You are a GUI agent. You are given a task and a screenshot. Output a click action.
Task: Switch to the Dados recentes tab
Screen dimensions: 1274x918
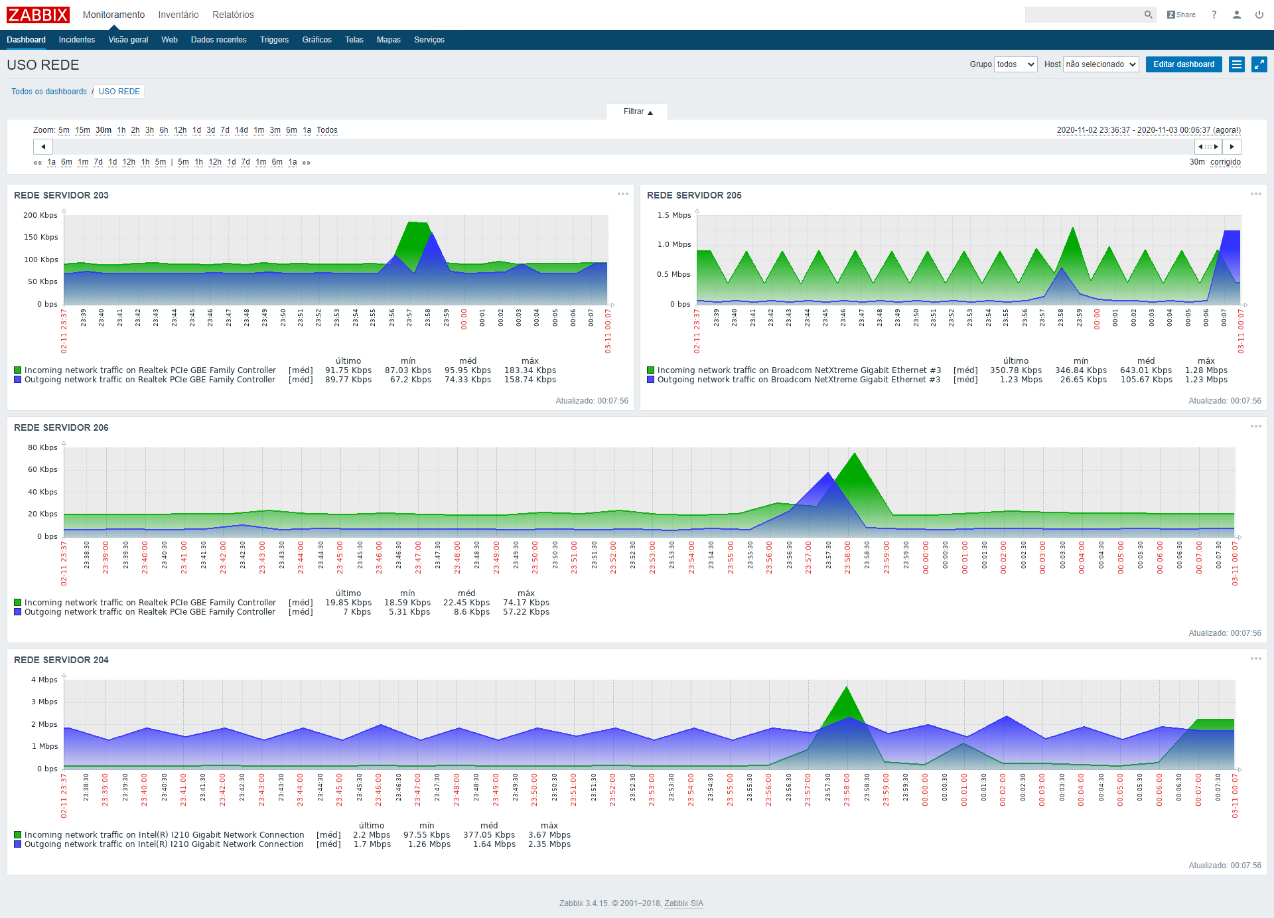[218, 40]
